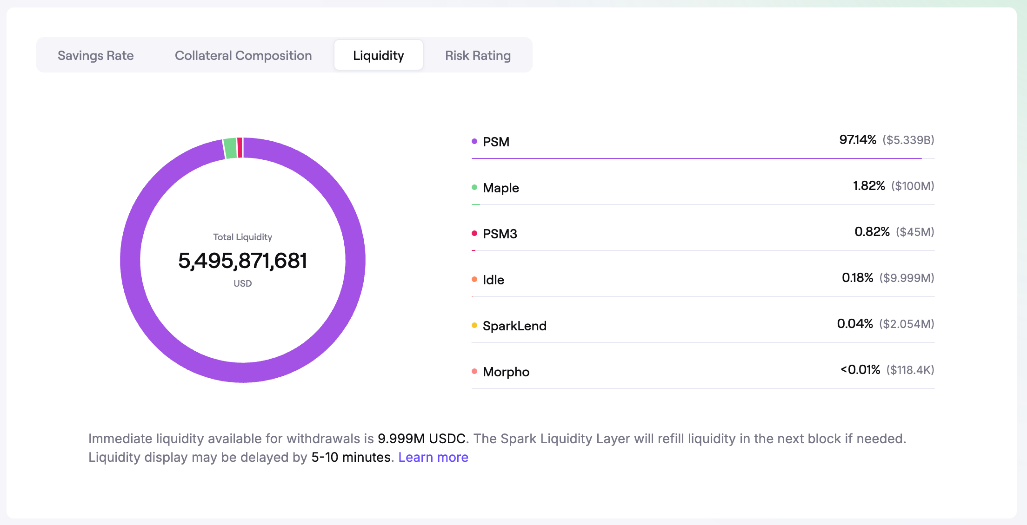Switch to Collateral Composition tab
The image size is (1027, 525).
[243, 55]
